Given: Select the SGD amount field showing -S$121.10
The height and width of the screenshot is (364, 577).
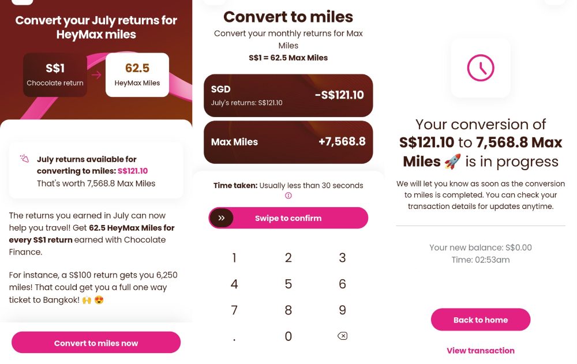Looking at the screenshot, I should 288,95.
